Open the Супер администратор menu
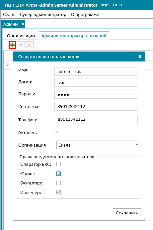This screenshot has height=230, width=153. pyautogui.click(x=43, y=15)
